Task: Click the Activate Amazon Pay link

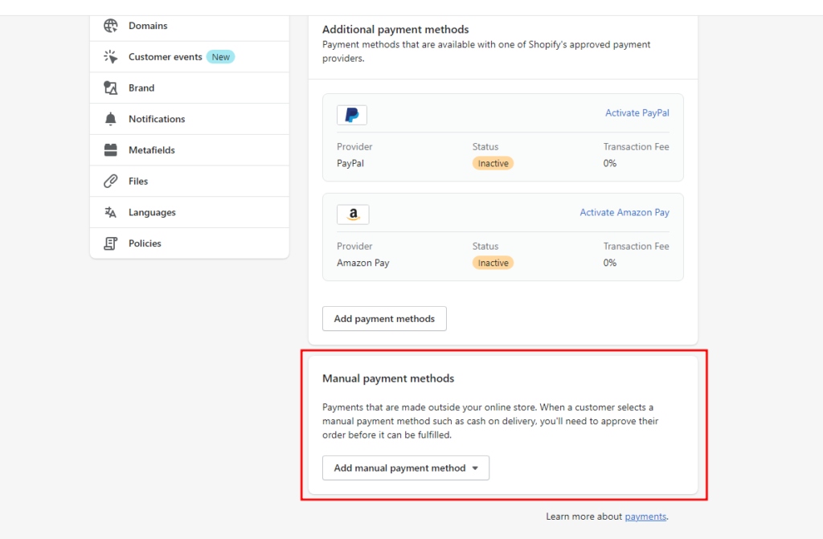Action: pos(624,213)
